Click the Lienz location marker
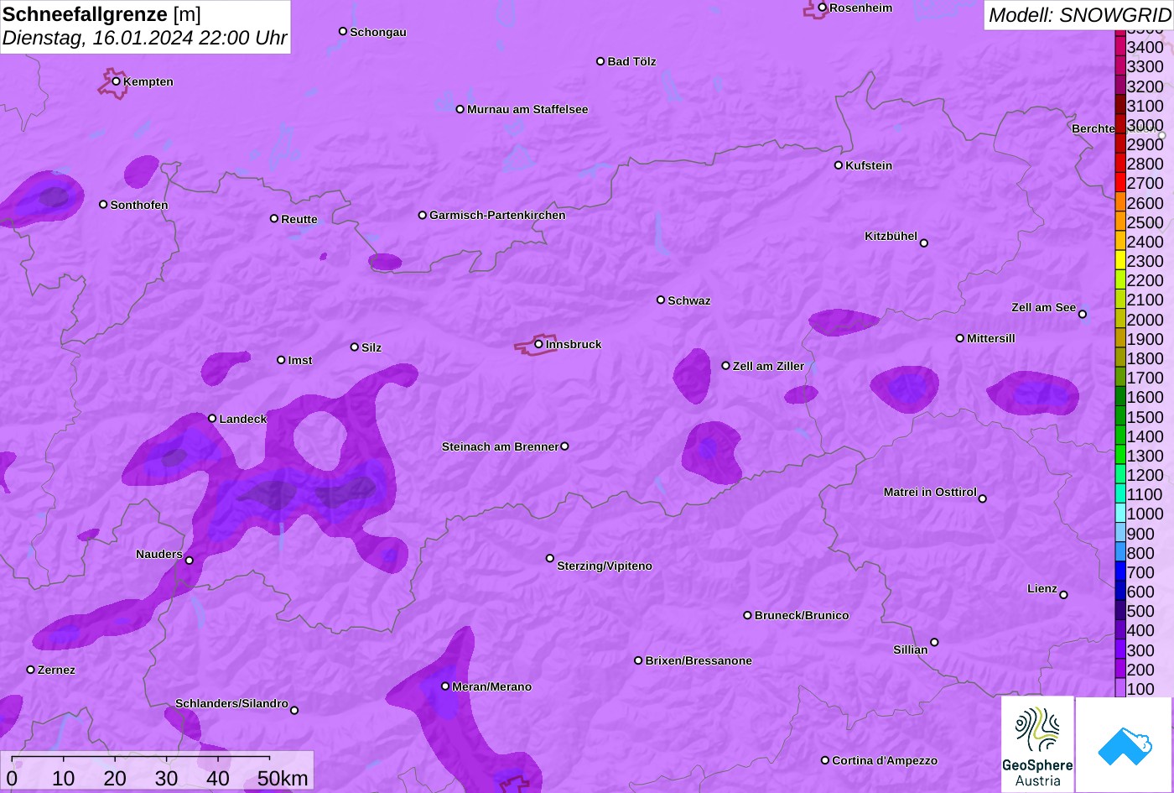The image size is (1174, 793). [x=1063, y=595]
